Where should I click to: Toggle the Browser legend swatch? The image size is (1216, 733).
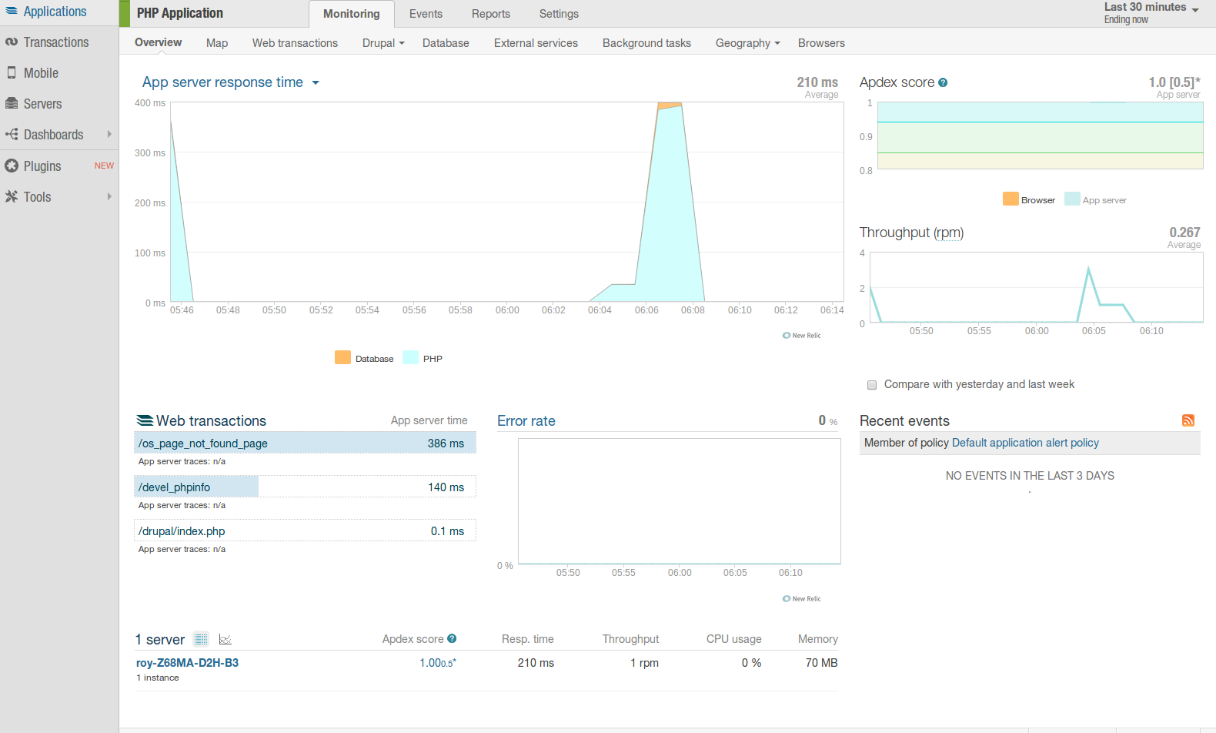point(1011,199)
